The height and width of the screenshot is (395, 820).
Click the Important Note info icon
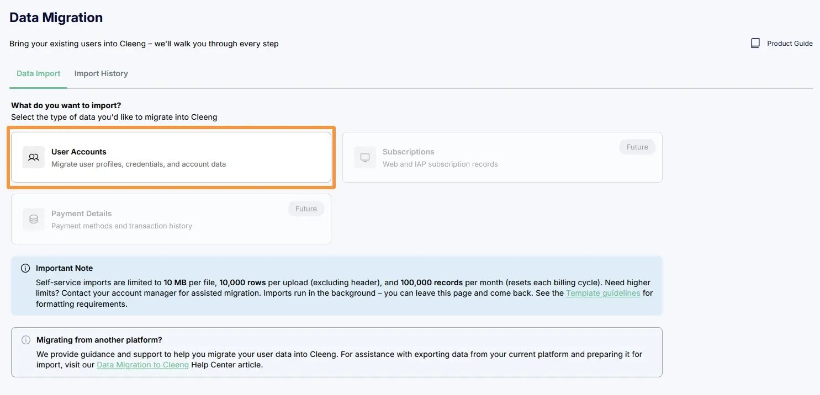tap(25, 268)
